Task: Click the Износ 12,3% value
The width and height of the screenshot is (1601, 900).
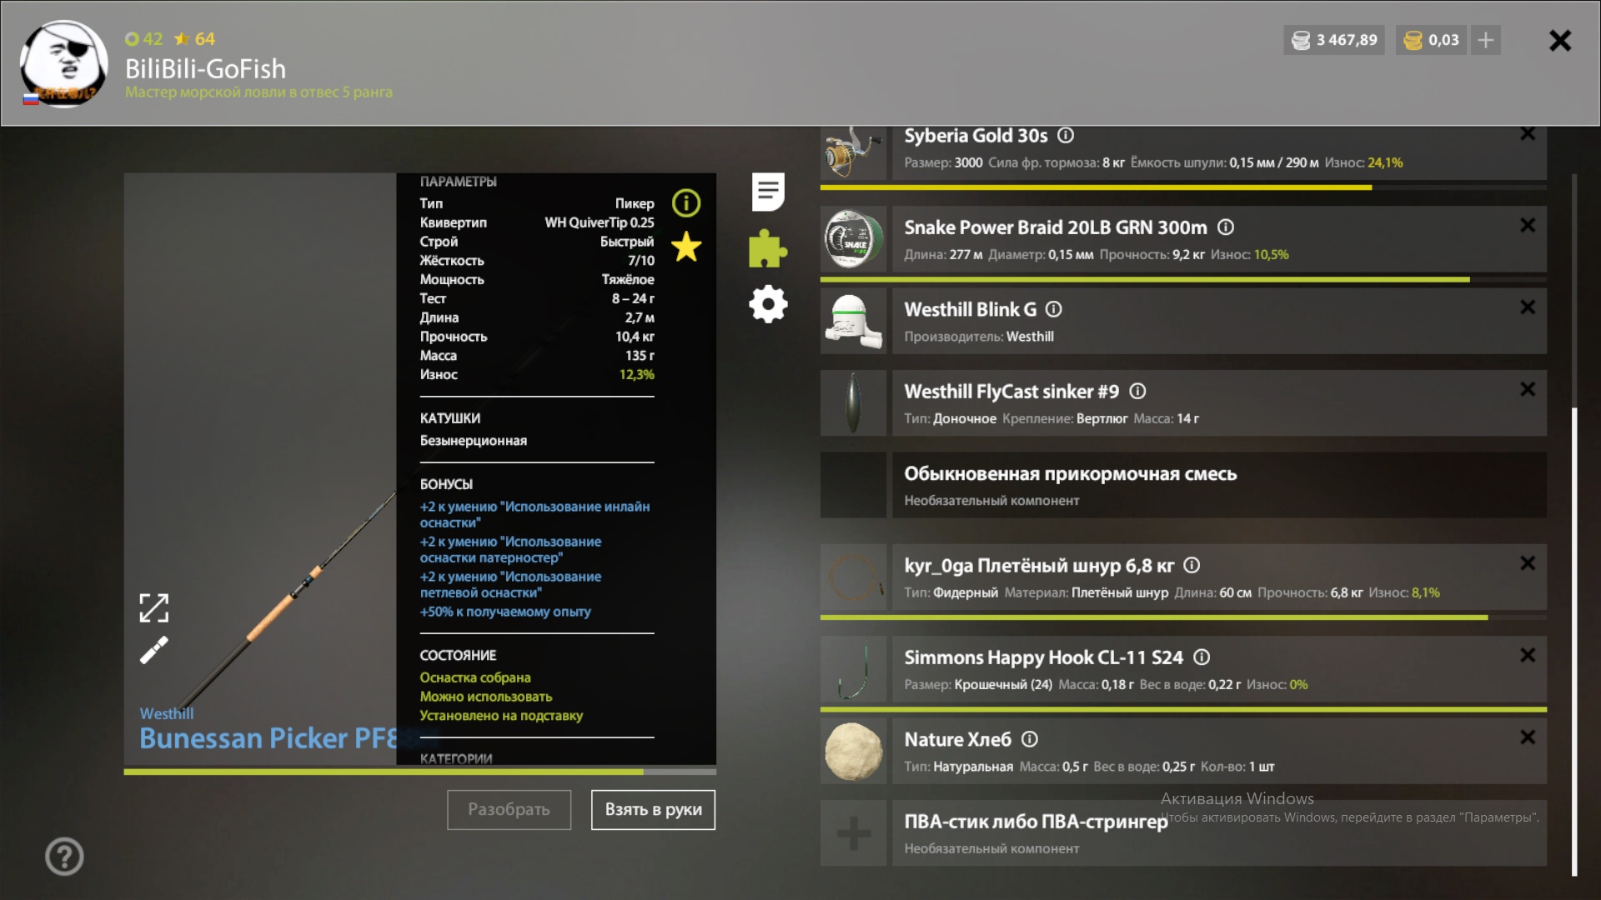Action: tap(636, 374)
